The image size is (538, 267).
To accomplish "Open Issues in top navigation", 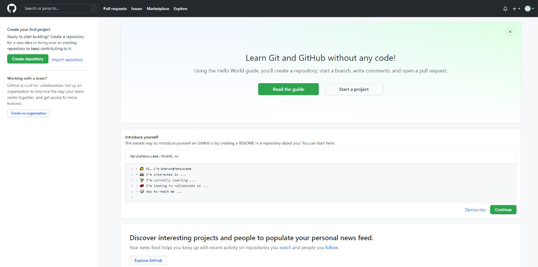I will [137, 8].
